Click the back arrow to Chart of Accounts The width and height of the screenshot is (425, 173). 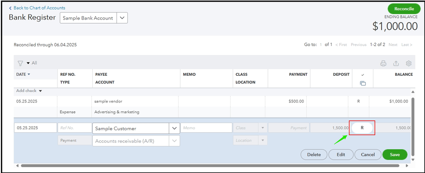tap(11, 8)
